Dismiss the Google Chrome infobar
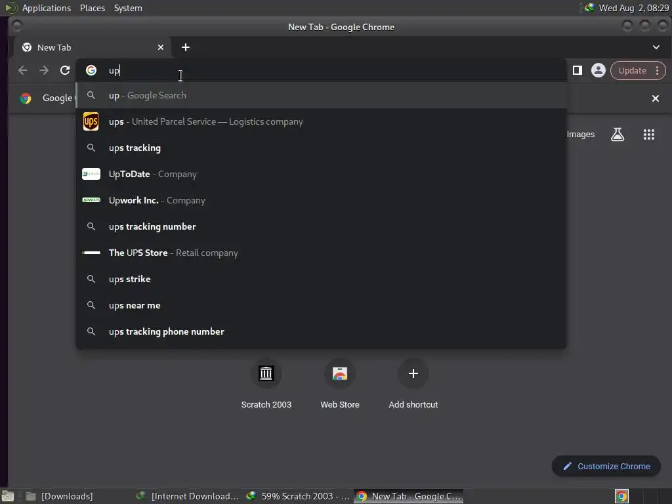Viewport: 672px width, 504px height. tap(656, 98)
